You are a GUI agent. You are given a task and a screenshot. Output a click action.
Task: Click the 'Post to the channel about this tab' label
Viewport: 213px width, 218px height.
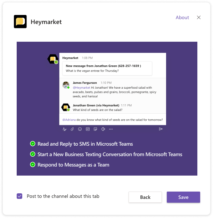(x=63, y=196)
